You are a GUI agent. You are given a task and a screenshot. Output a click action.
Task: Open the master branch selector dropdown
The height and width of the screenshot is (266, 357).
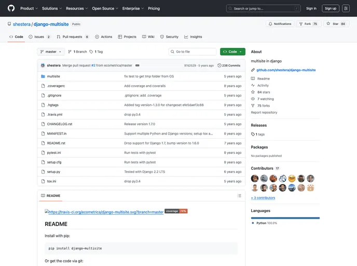(x=51, y=52)
